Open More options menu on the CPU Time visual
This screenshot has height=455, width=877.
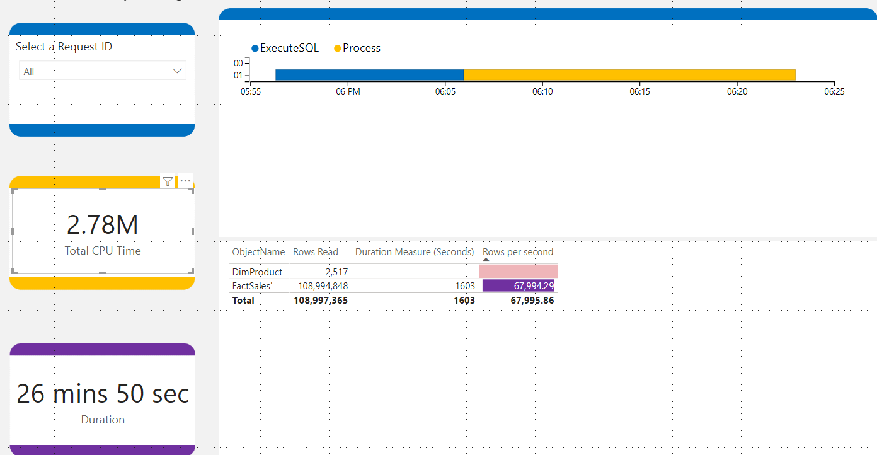point(185,181)
